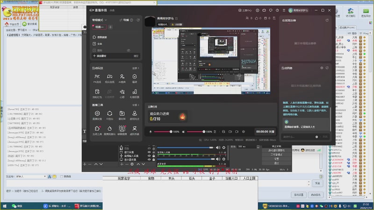The image size is (374, 210).
Task: Open the lower OBS mixer gear icon
Action: point(224,159)
